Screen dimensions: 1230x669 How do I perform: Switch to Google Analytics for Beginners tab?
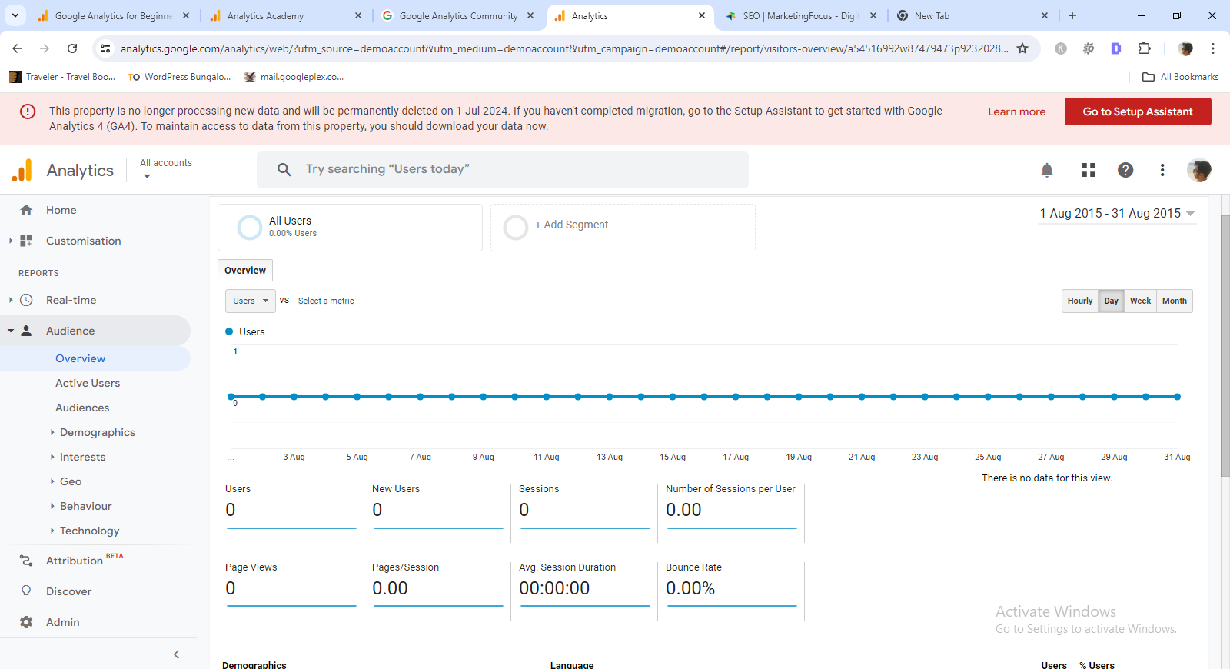(114, 16)
